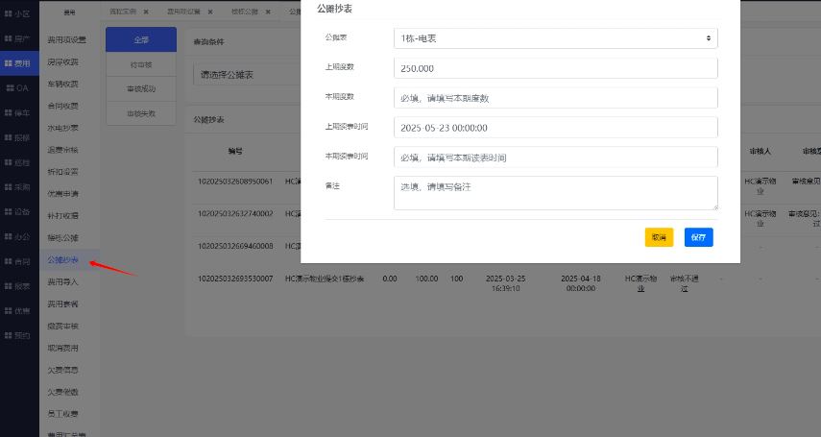
Task: Select table row number 102025032632740002
Action: coord(235,214)
